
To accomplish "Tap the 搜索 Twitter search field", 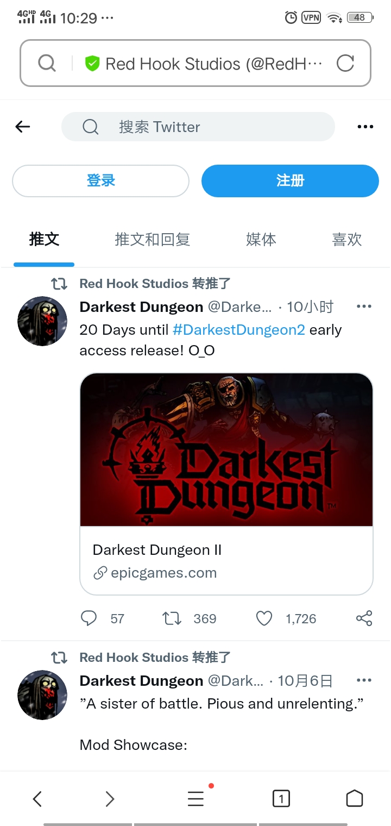I will 198,127.
